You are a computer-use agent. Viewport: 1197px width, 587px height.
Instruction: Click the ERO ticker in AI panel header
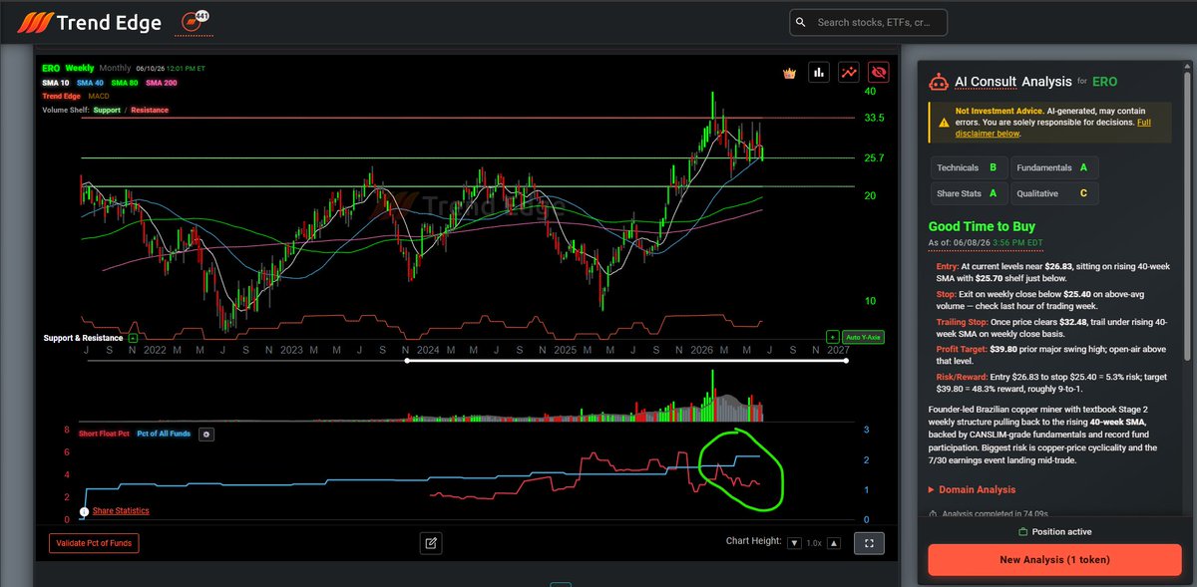(1104, 82)
